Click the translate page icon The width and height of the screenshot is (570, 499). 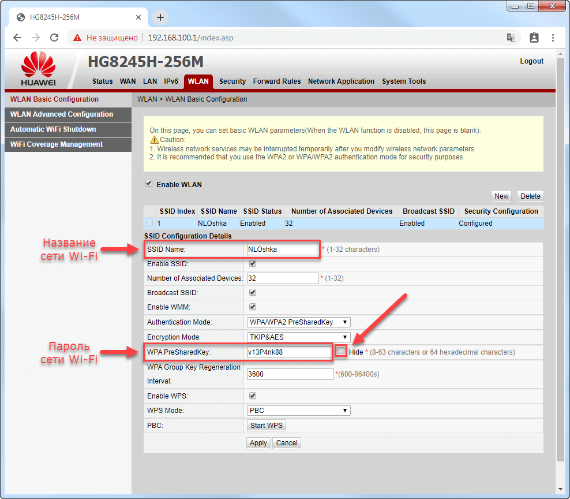click(x=511, y=38)
